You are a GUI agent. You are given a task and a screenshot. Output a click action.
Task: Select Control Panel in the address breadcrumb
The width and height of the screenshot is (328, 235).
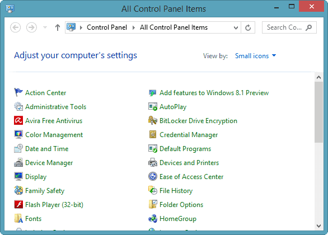coord(107,27)
